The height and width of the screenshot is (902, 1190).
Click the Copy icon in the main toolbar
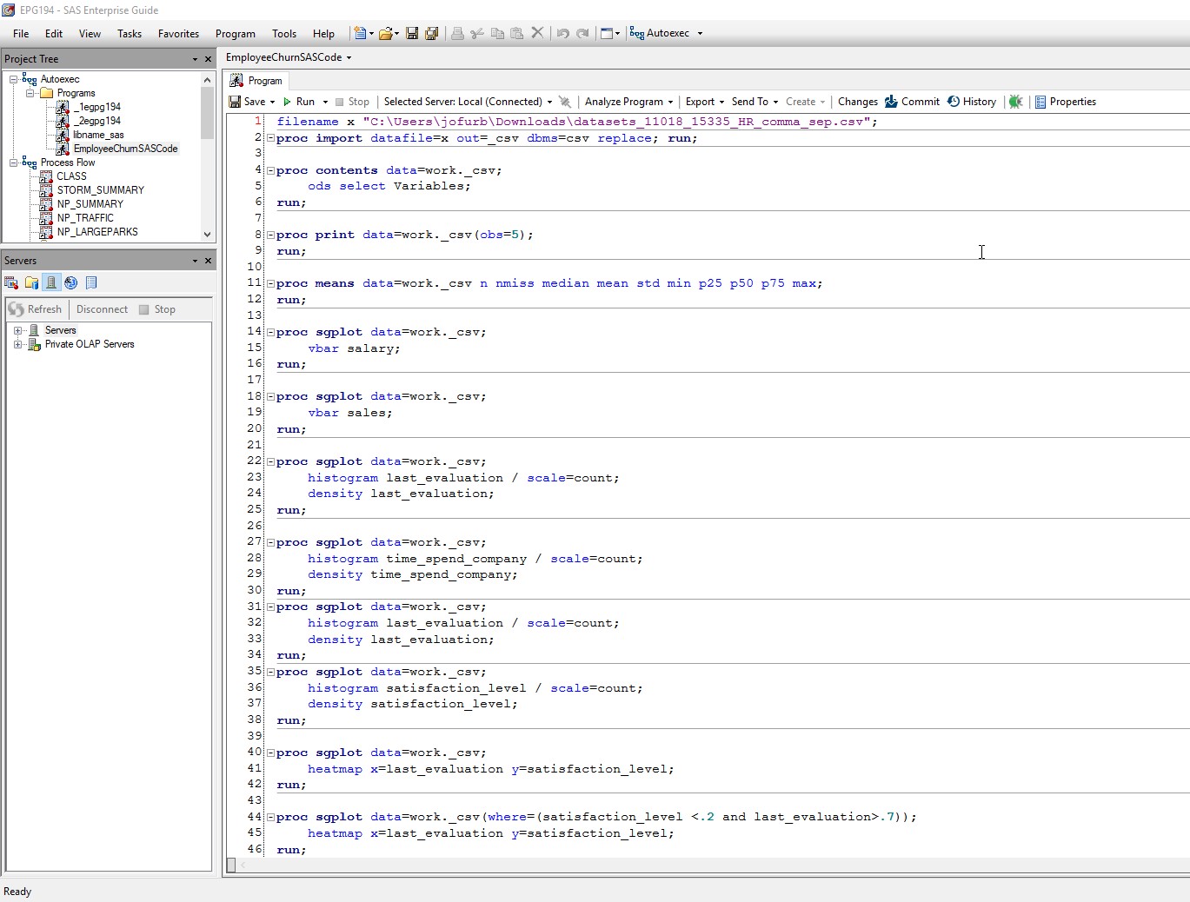point(496,33)
